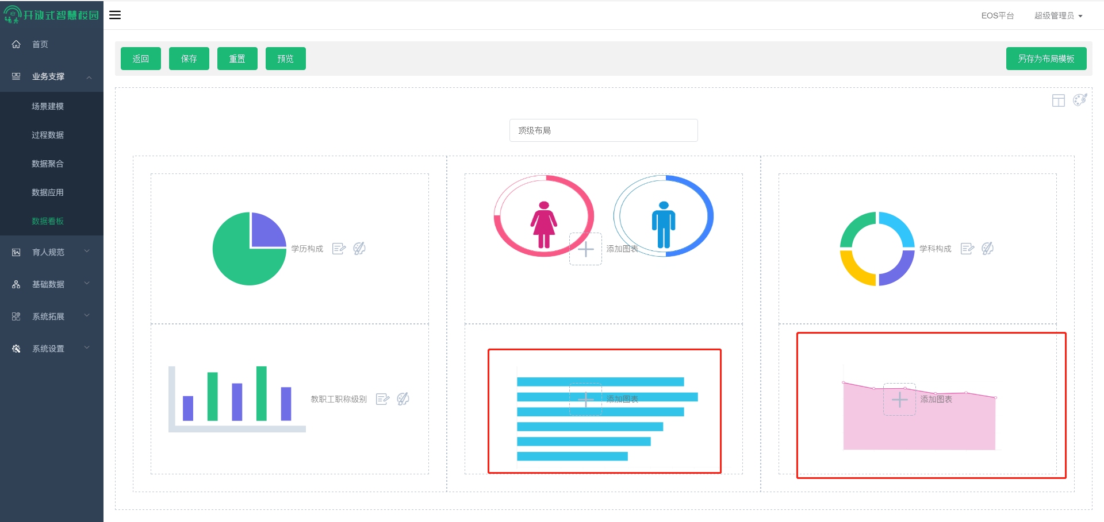Viewport: 1104px width, 522px height.
Task: Click the 基础数据 sidebar icon
Action: click(x=16, y=284)
